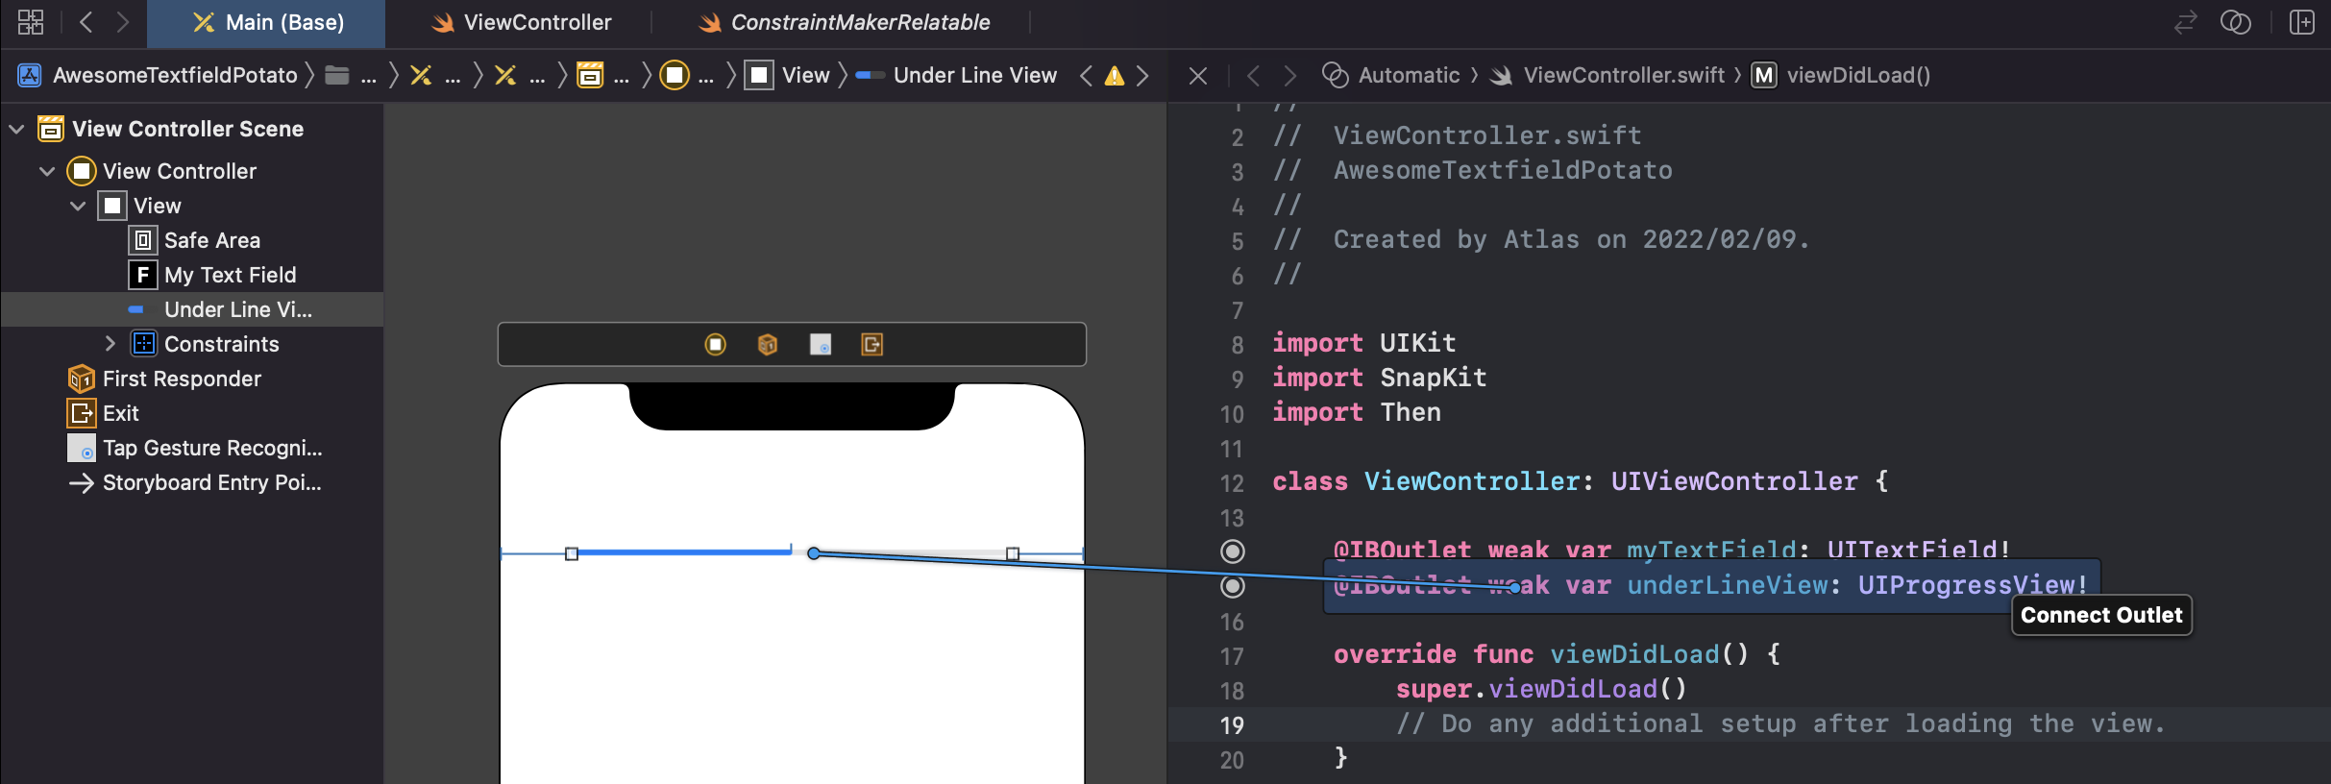Expand the Constraints group

coord(110,344)
